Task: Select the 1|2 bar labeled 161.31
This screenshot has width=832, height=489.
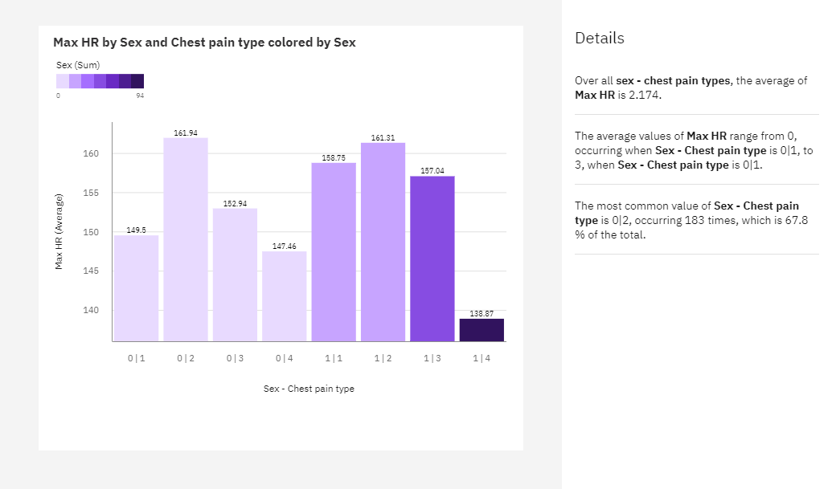Action: (383, 242)
